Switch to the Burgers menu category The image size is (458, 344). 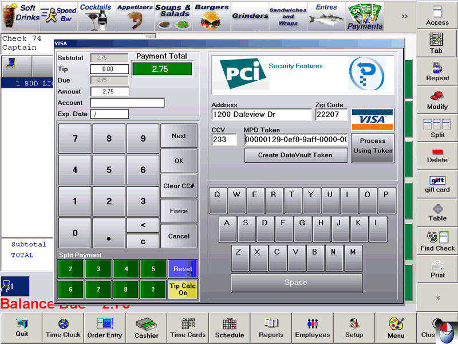(x=212, y=16)
